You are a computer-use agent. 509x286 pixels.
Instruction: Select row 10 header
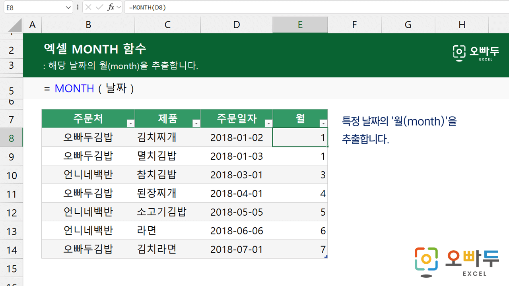(11, 175)
